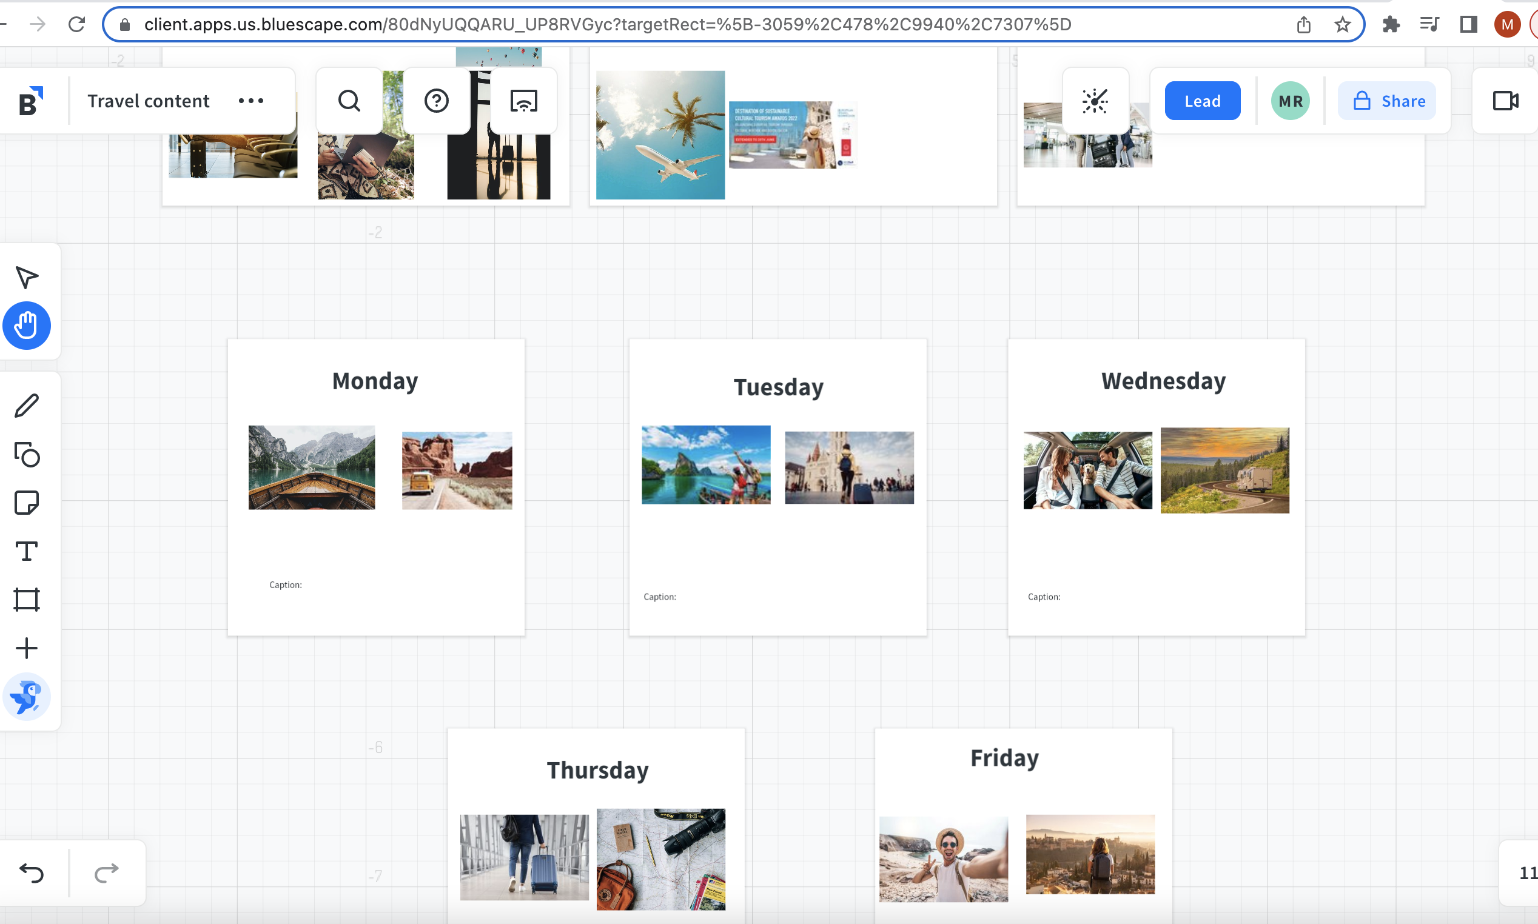Image resolution: width=1538 pixels, height=924 pixels.
Task: Click the Share button
Action: point(1388,101)
